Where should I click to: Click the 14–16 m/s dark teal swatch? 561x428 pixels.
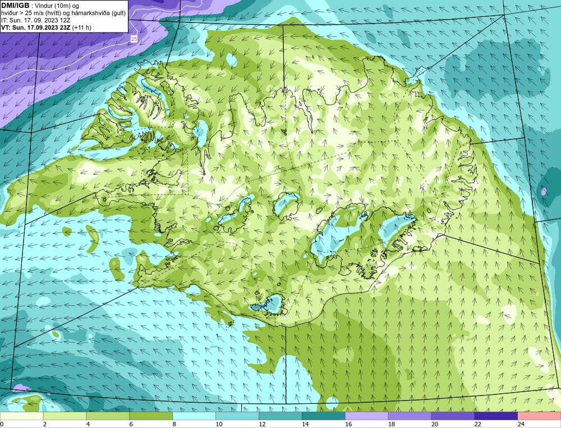(x=324, y=416)
